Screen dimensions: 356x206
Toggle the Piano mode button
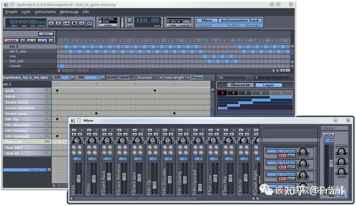pos(197,78)
